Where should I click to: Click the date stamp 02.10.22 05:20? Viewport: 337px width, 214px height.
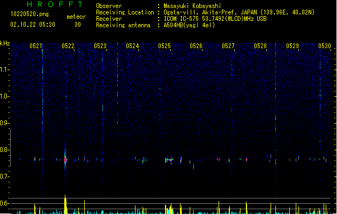coord(33,25)
